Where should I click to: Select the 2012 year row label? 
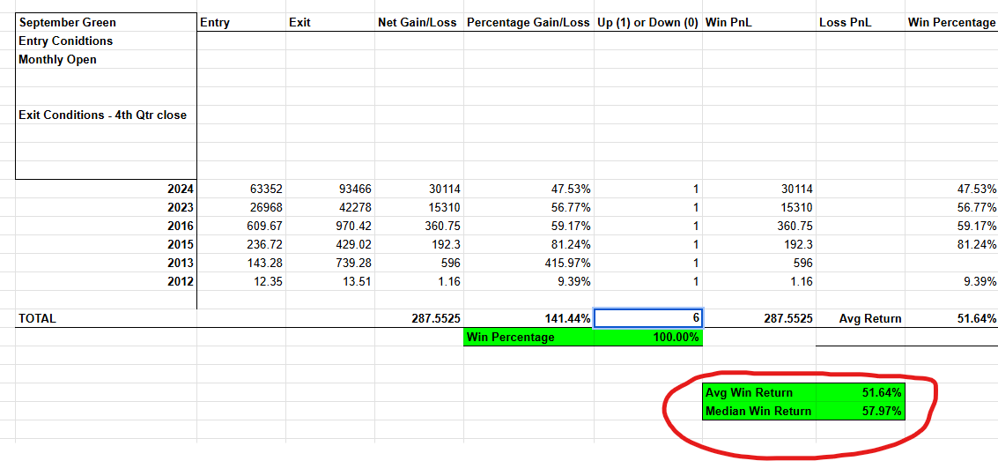coord(107,281)
